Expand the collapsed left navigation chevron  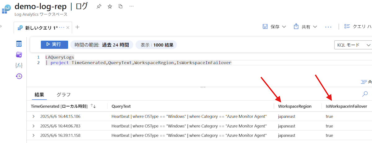coord(1,26)
